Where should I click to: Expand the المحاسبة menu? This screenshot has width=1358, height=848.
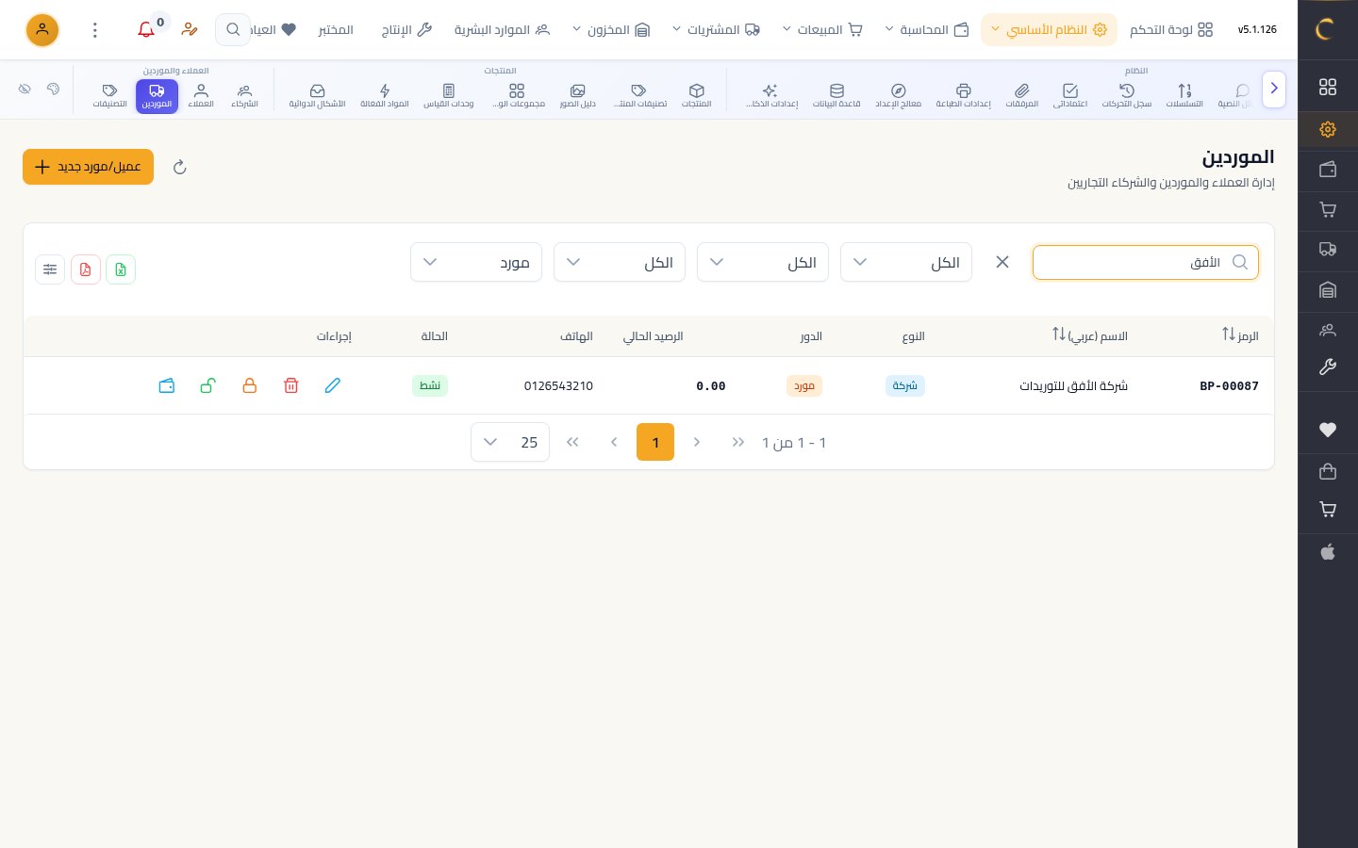[927, 30]
